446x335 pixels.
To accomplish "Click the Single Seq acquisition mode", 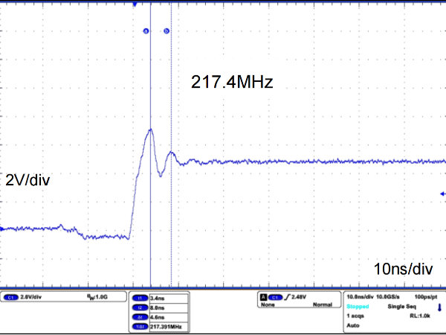I will pos(400,306).
